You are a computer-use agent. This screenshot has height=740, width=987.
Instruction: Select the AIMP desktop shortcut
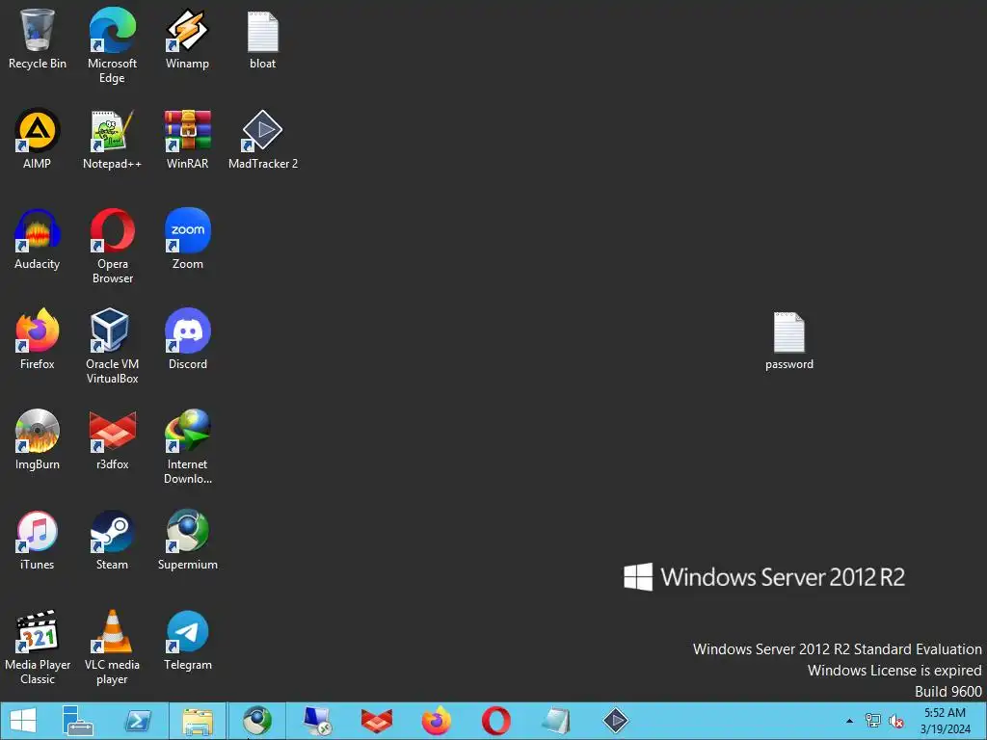[38, 139]
